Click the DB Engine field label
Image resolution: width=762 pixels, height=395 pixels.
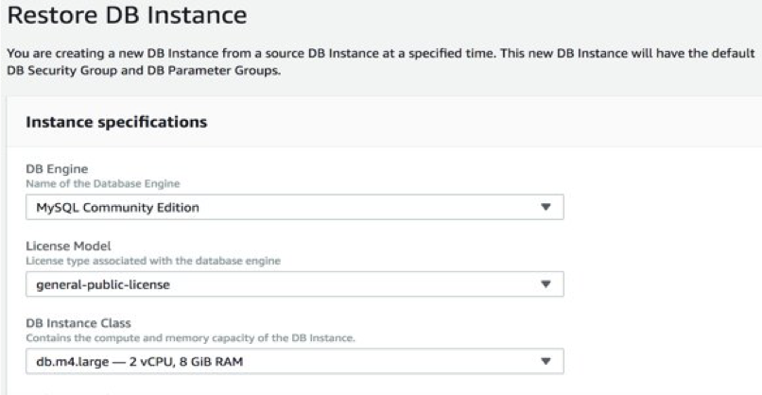(x=57, y=169)
